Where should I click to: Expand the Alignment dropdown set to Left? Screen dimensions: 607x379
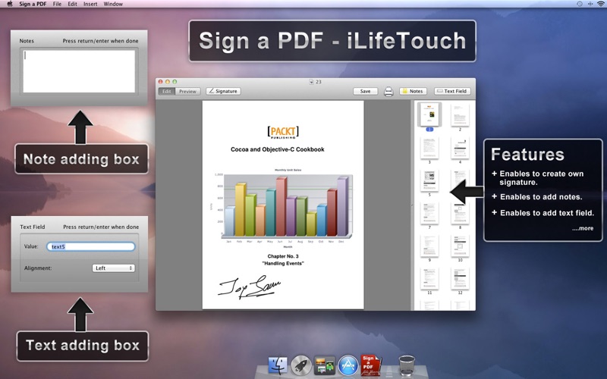pyautogui.click(x=113, y=268)
